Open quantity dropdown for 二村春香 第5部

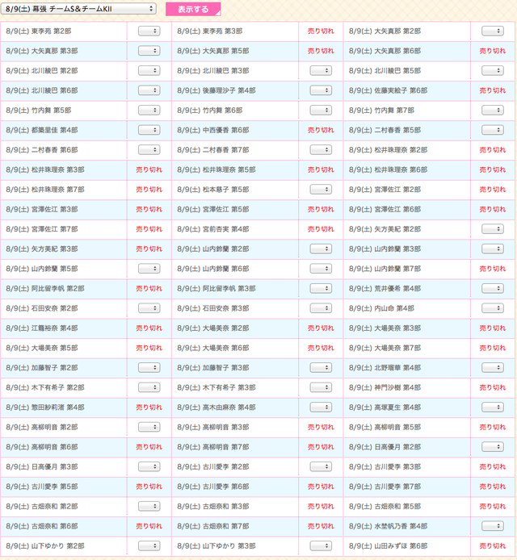492,130
